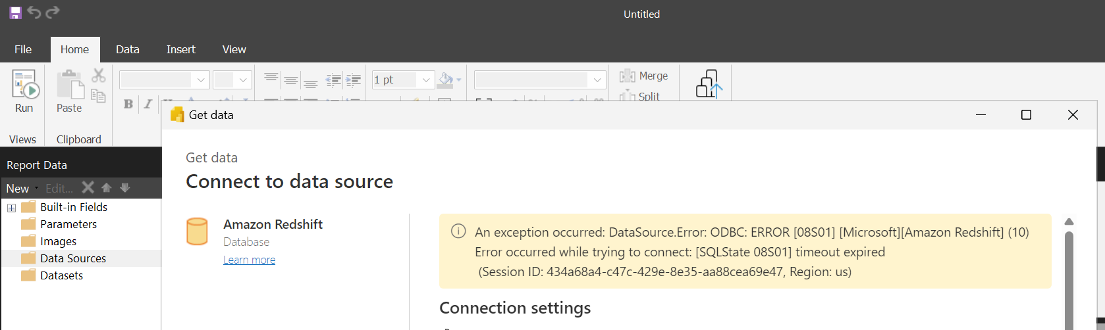Image resolution: width=1105 pixels, height=330 pixels.
Task: Toggle Bold formatting
Action: pyautogui.click(x=128, y=104)
